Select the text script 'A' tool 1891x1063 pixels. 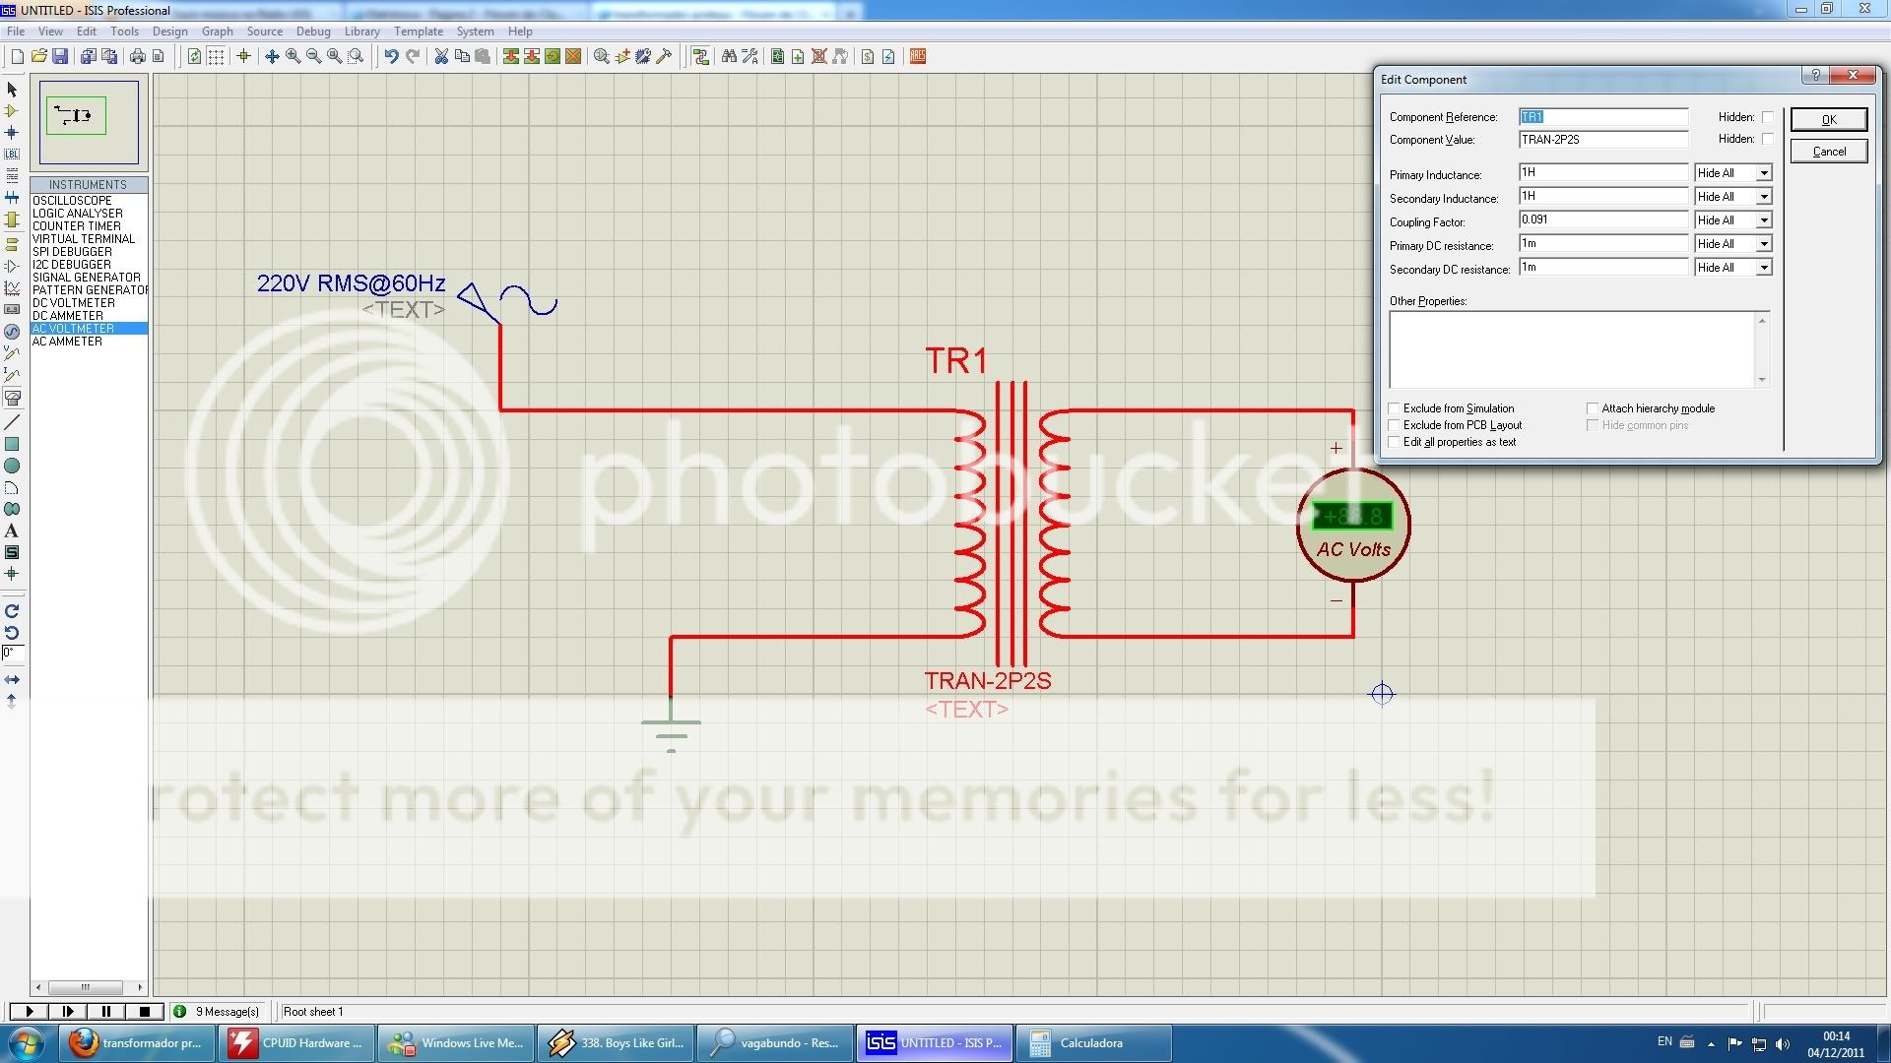click(x=12, y=531)
